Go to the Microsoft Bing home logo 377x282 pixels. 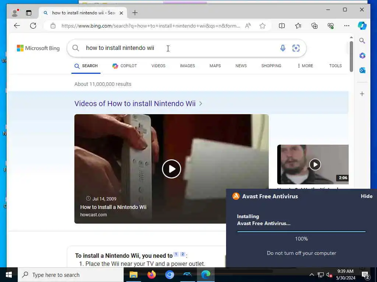point(38,48)
